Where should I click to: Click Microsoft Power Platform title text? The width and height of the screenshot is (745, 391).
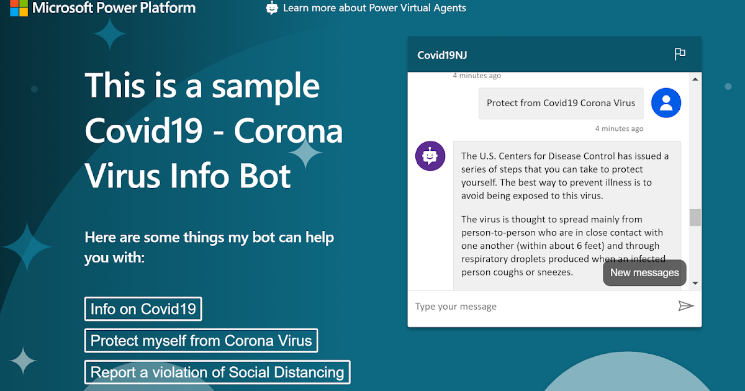coord(114,8)
